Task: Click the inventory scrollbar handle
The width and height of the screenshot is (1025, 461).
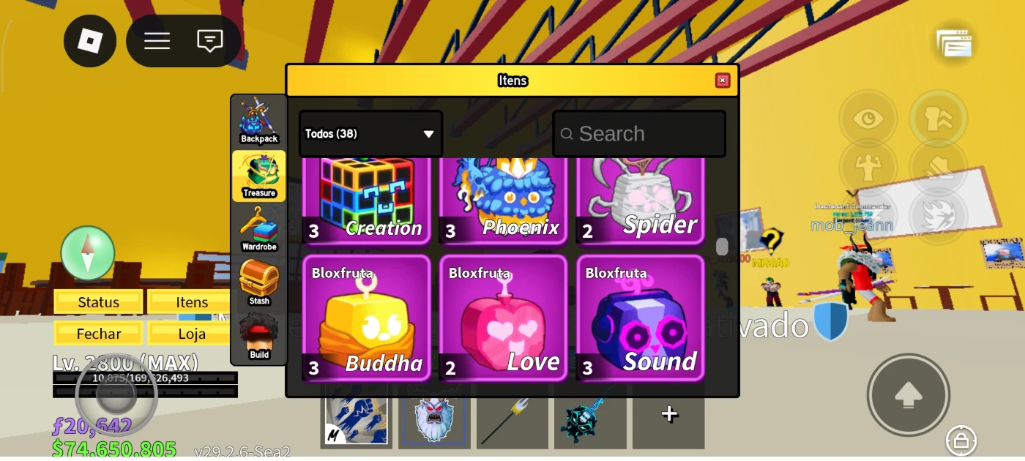Action: point(722,246)
